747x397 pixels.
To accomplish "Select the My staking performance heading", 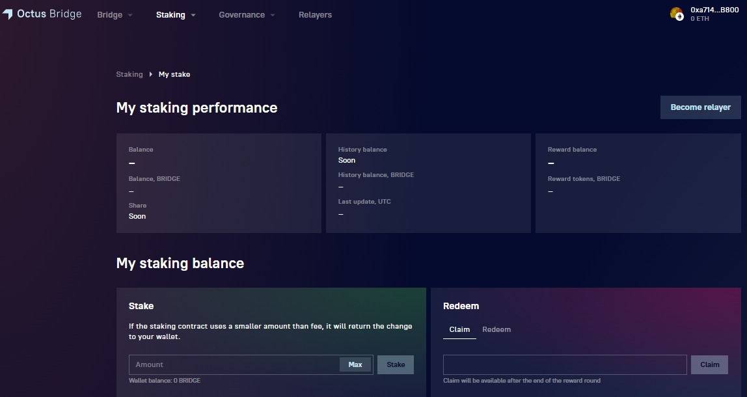I will coord(197,107).
